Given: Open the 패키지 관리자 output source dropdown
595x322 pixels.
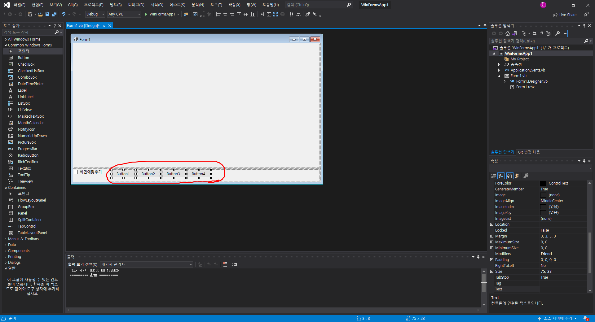Looking at the screenshot, I should pos(146,264).
